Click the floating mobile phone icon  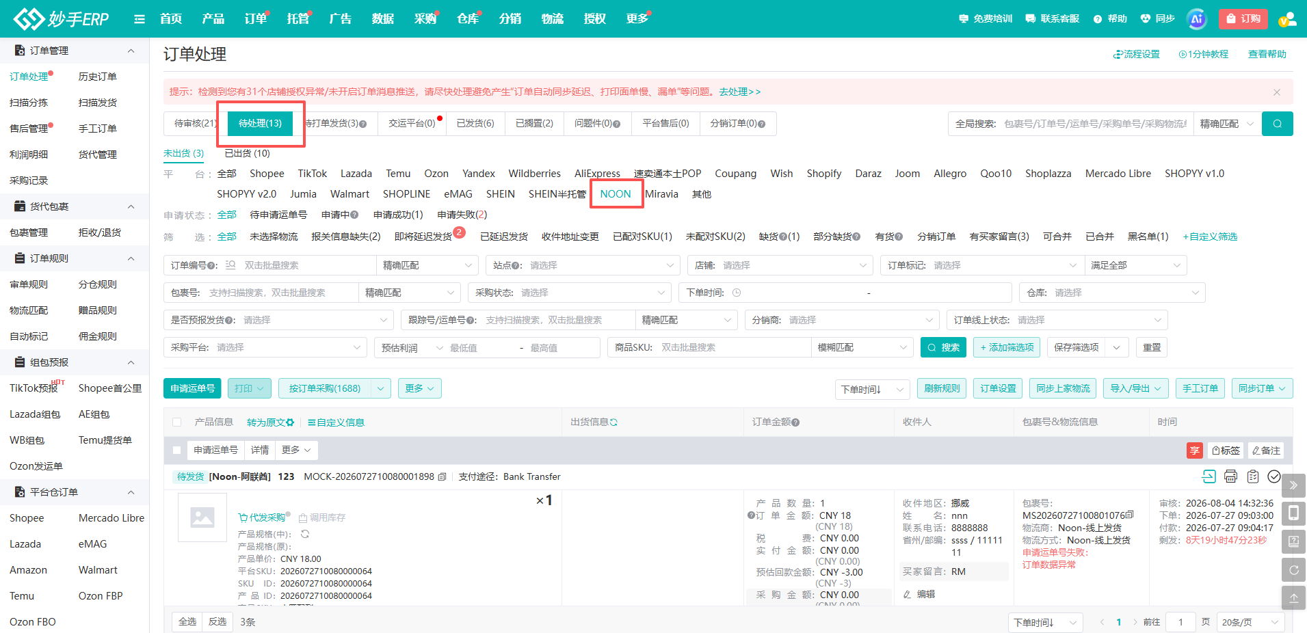(x=1293, y=513)
